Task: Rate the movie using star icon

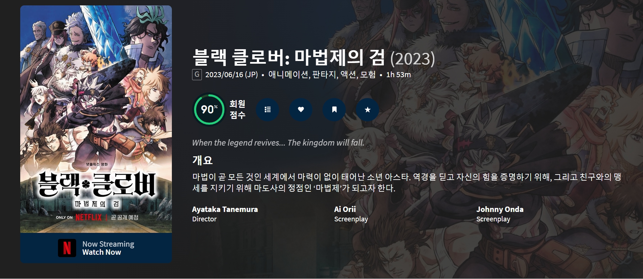Action: pos(368,110)
